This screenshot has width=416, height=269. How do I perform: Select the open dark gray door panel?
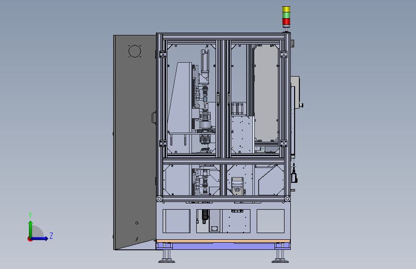point(135,142)
